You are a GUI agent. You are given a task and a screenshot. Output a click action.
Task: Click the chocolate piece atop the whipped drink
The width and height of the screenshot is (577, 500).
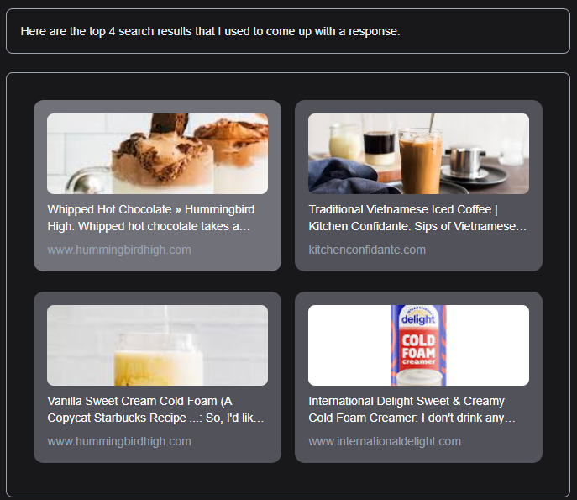pyautogui.click(x=170, y=124)
